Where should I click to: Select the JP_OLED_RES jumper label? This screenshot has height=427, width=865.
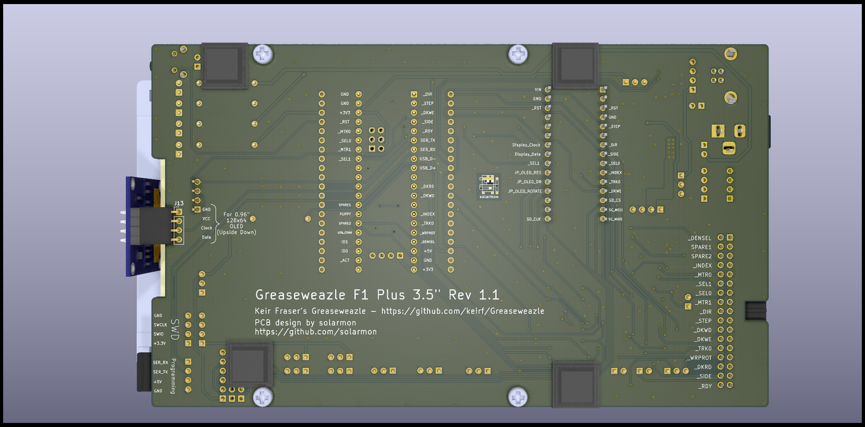528,173
